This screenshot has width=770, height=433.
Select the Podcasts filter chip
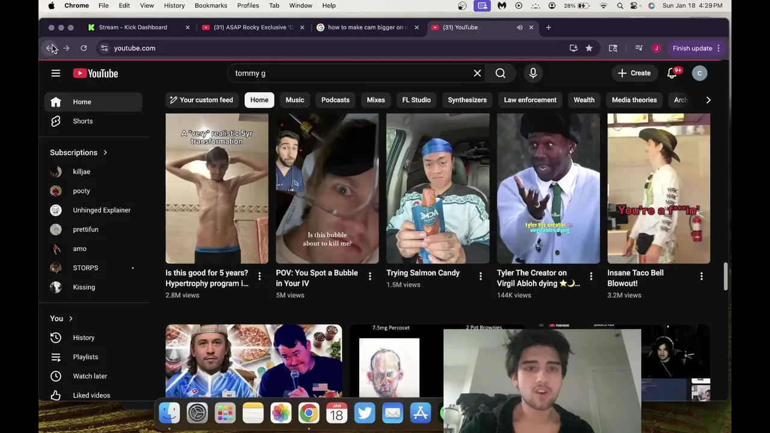pyautogui.click(x=335, y=100)
